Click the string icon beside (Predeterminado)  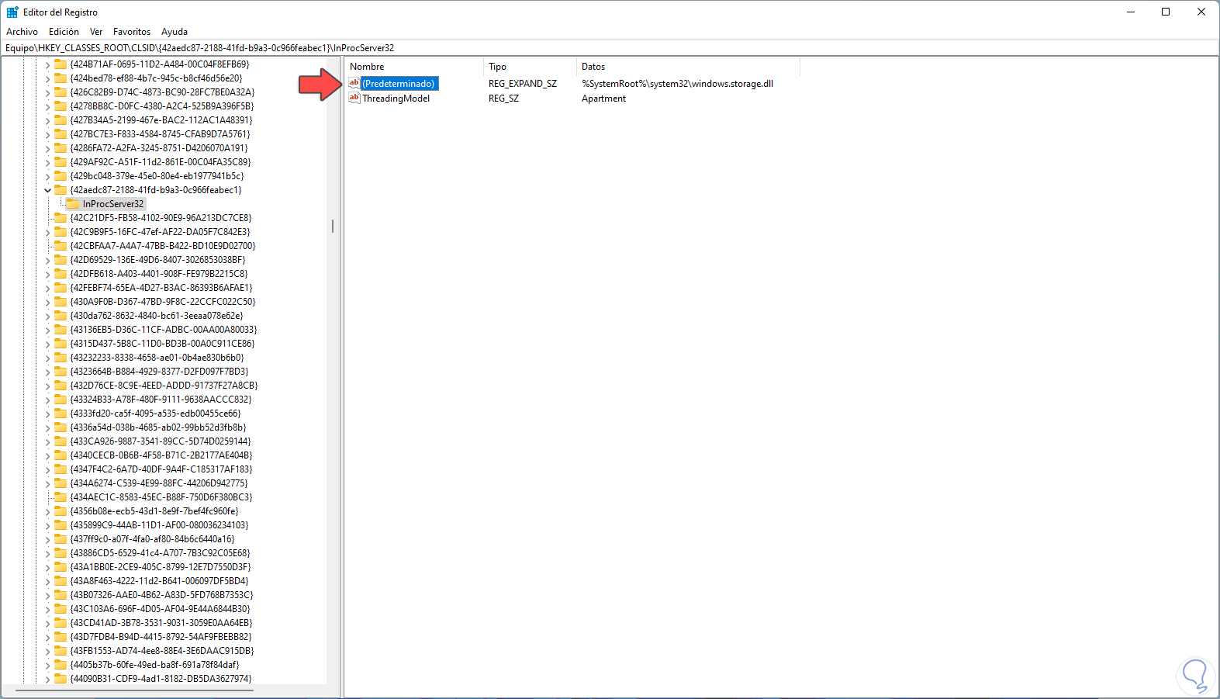click(x=354, y=83)
